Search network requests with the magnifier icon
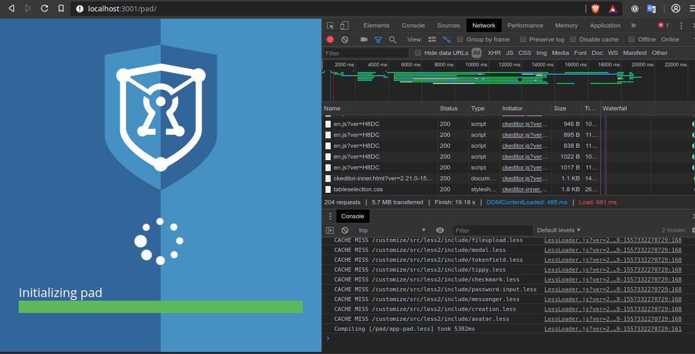The height and width of the screenshot is (354, 695). click(393, 39)
